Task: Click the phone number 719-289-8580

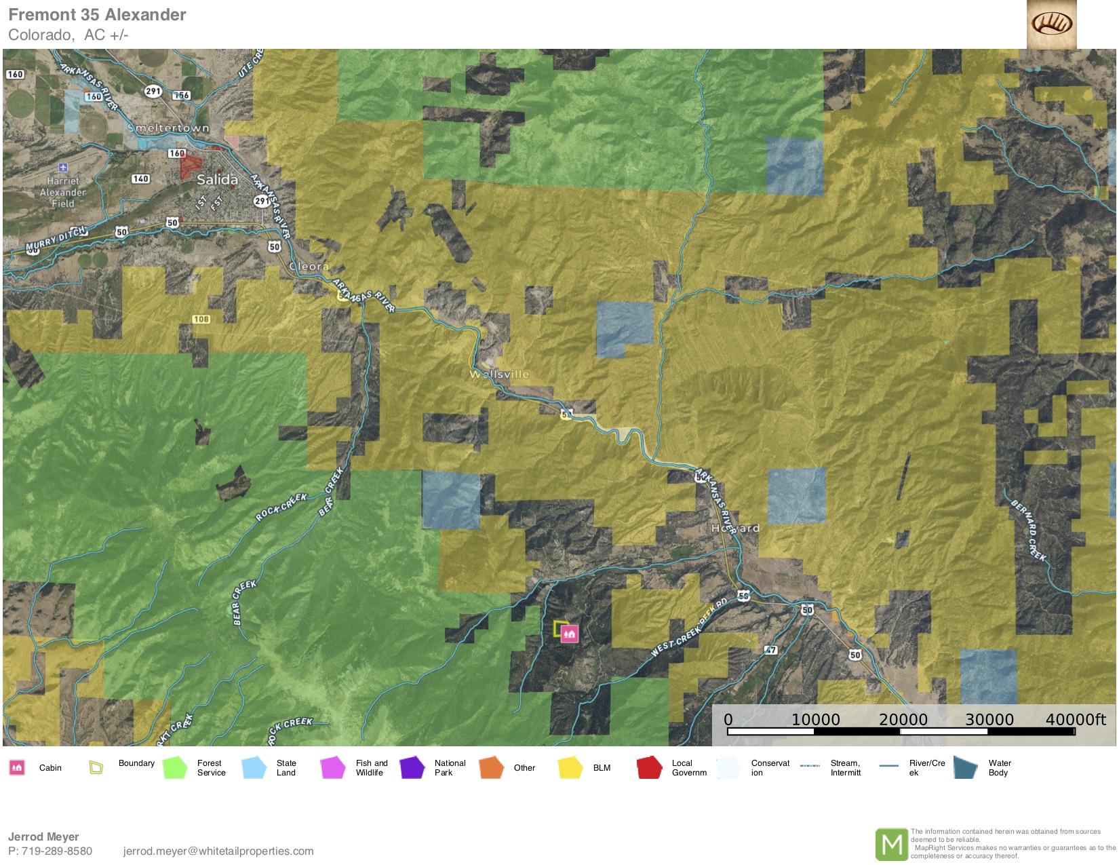Action: (x=57, y=851)
